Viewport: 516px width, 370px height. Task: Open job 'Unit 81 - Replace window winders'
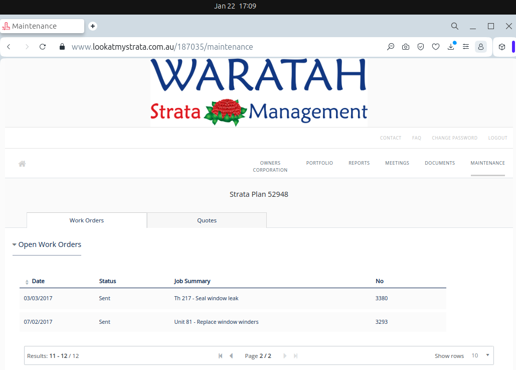coord(216,322)
